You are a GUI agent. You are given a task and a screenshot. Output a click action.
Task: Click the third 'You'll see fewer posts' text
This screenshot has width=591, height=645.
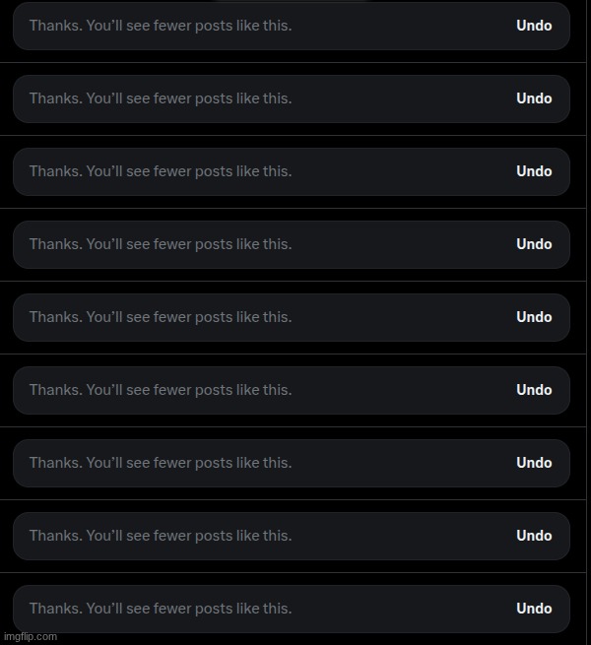(161, 171)
